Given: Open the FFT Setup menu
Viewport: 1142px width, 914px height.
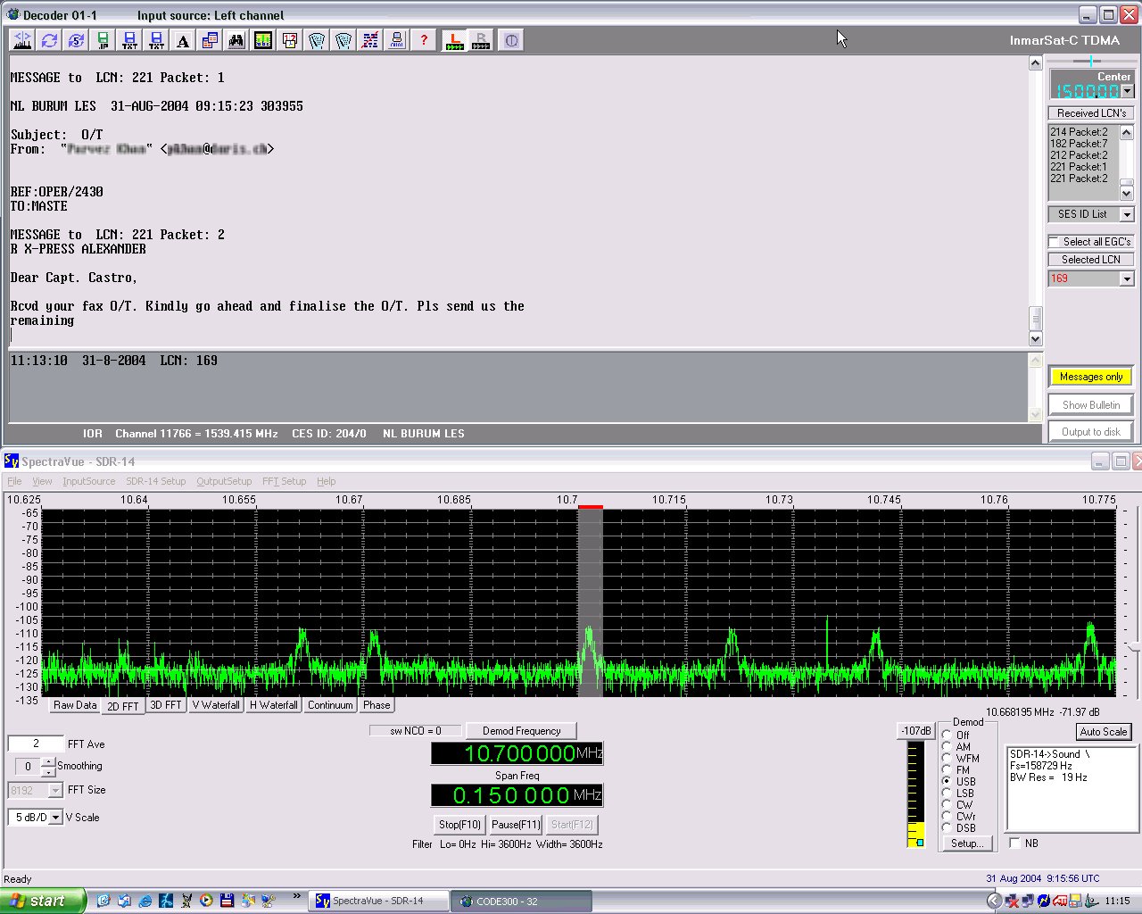Looking at the screenshot, I should pyautogui.click(x=284, y=481).
